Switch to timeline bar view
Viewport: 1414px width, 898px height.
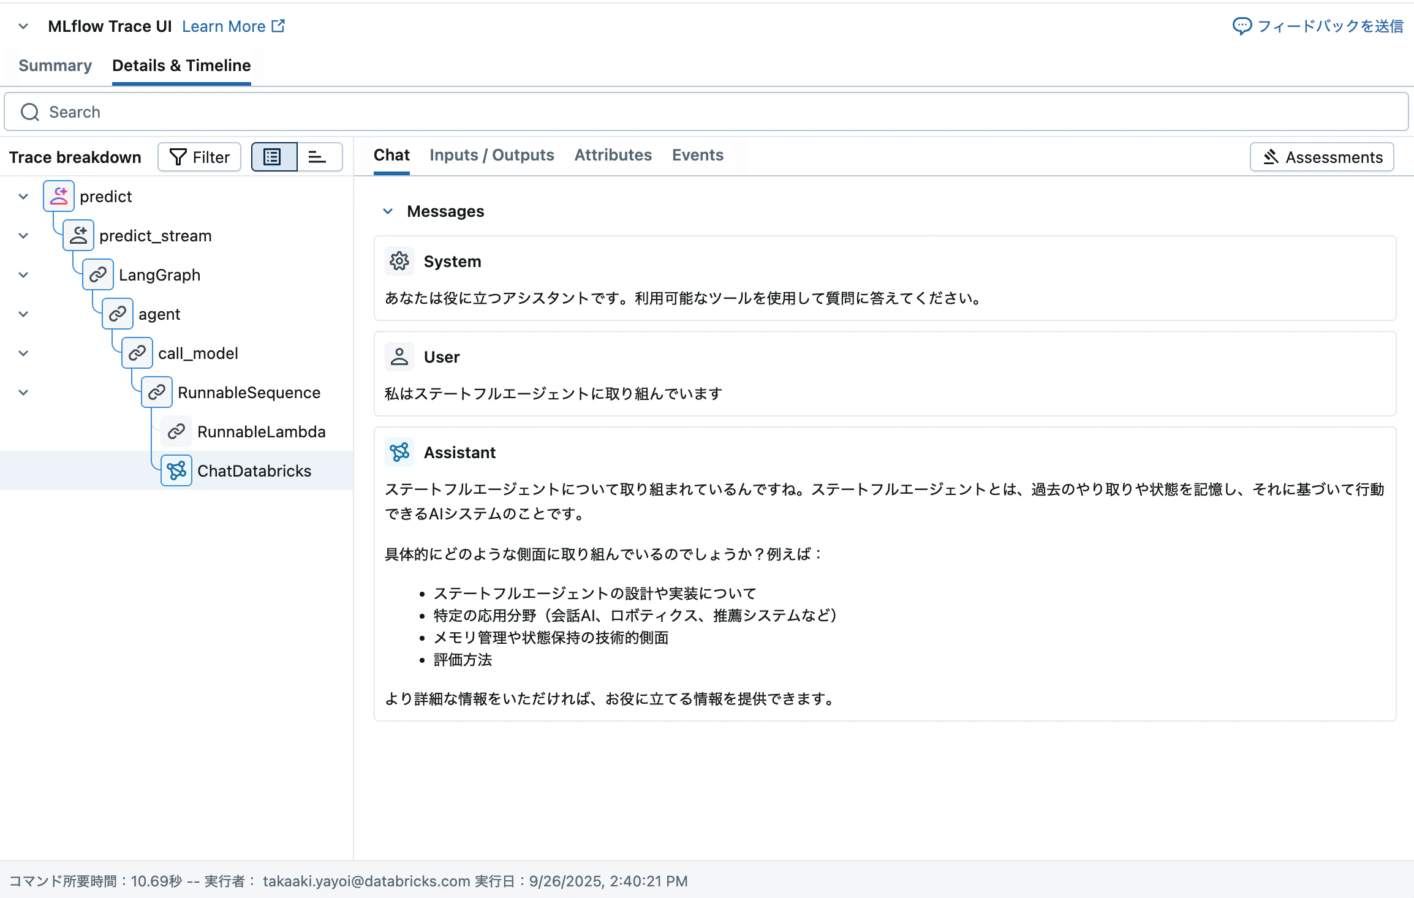pos(320,157)
